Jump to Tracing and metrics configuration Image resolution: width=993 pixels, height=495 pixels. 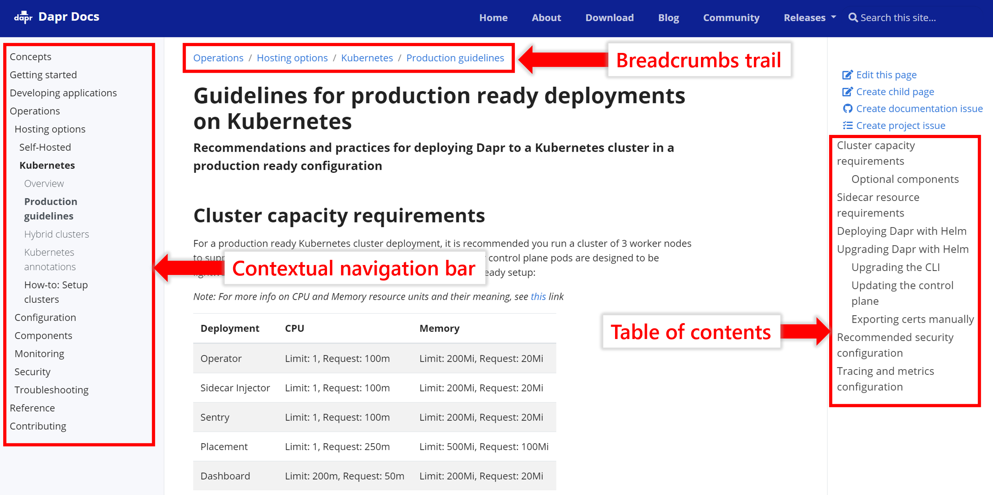coord(885,379)
